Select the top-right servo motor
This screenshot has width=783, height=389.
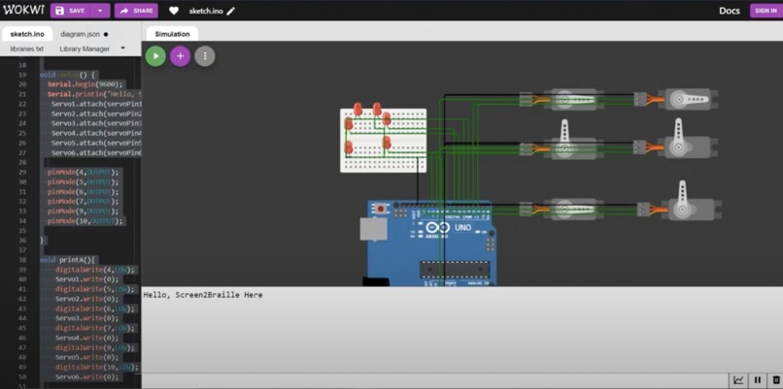pos(677,100)
